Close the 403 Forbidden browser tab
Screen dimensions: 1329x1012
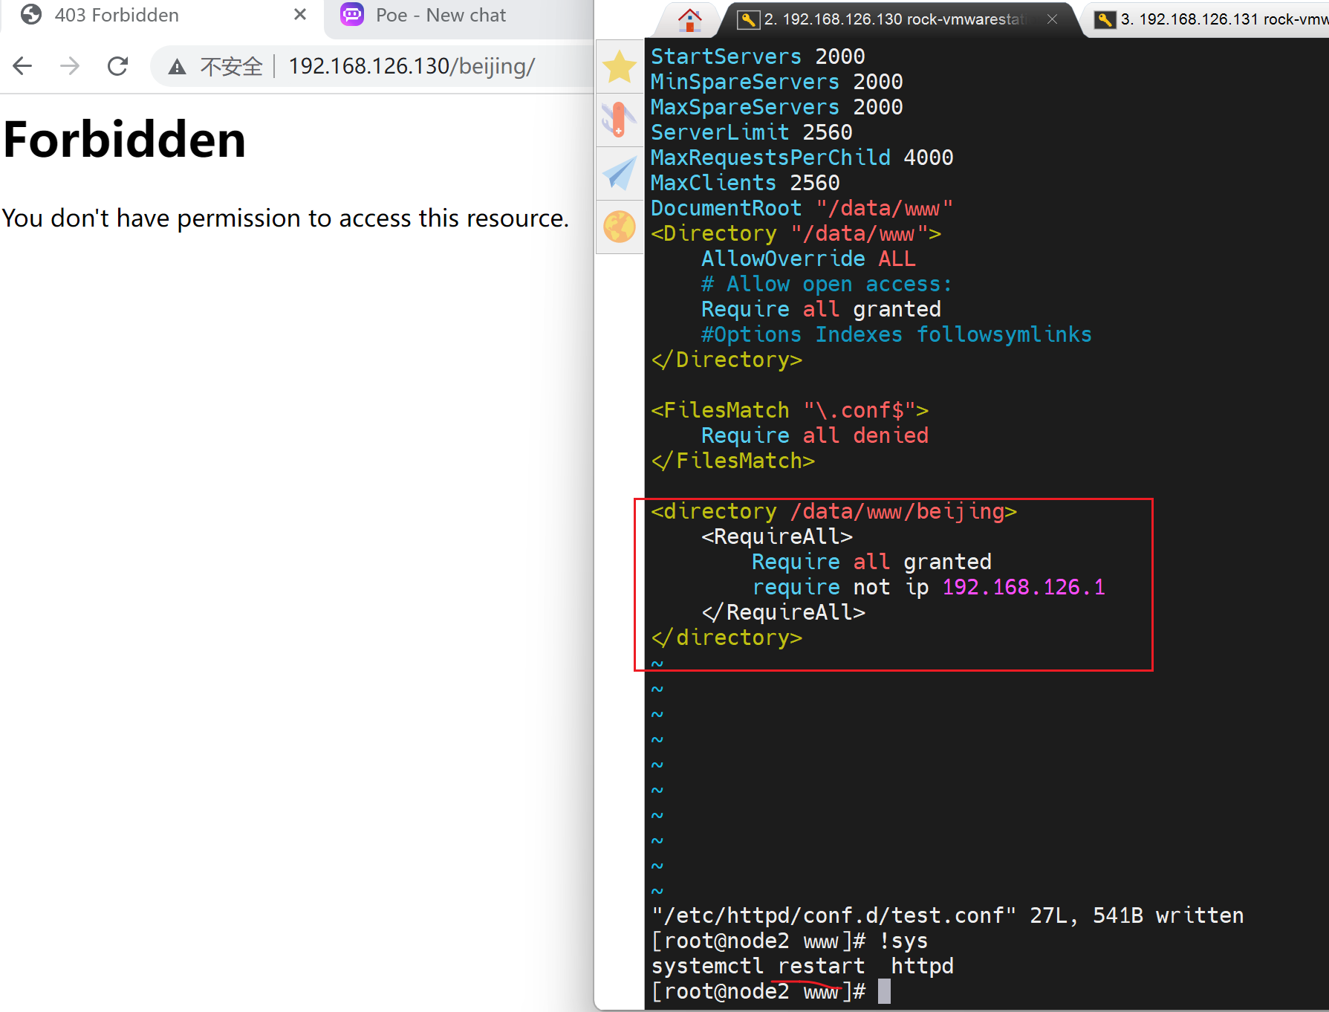(x=300, y=15)
